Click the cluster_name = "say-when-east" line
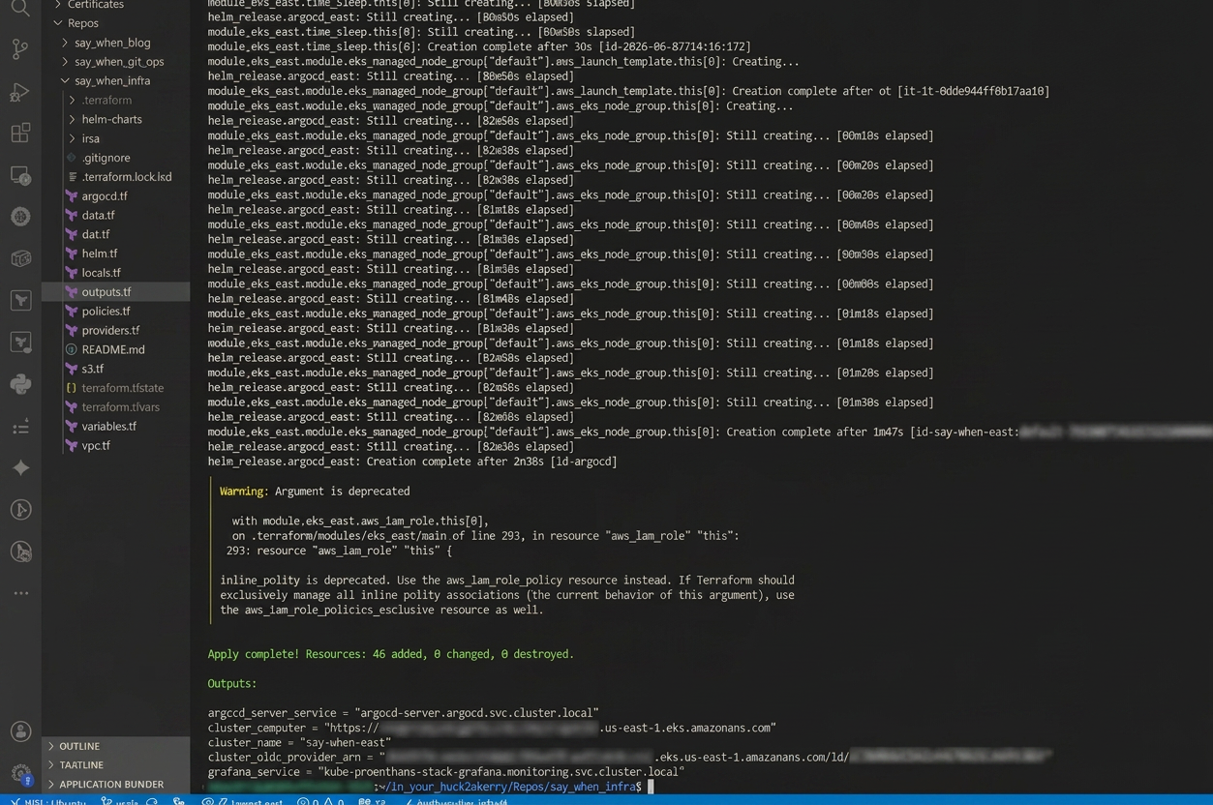This screenshot has width=1213, height=805. coord(299,743)
